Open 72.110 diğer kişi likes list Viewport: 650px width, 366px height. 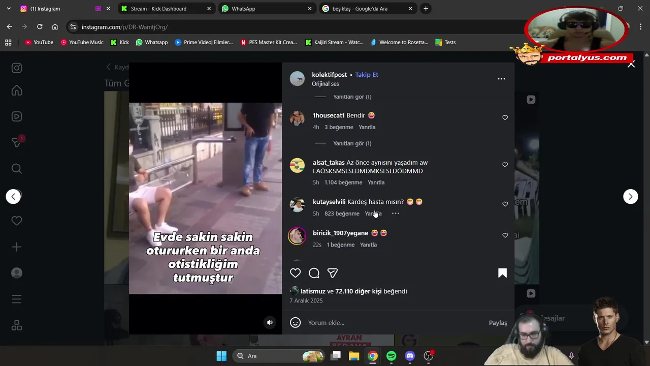[x=359, y=291]
